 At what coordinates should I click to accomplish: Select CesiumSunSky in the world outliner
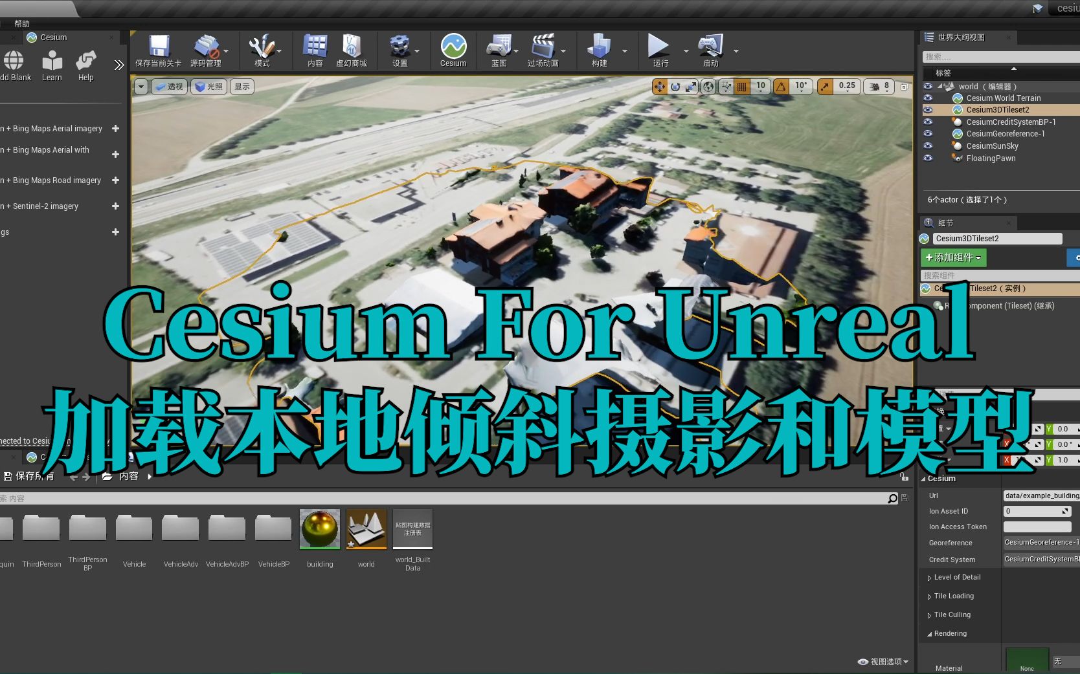pyautogui.click(x=992, y=146)
